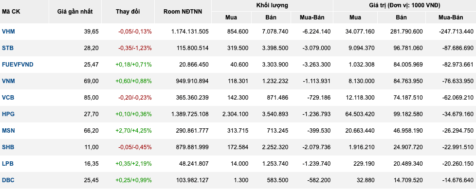Open the SHB stock ticker link

[8, 147]
